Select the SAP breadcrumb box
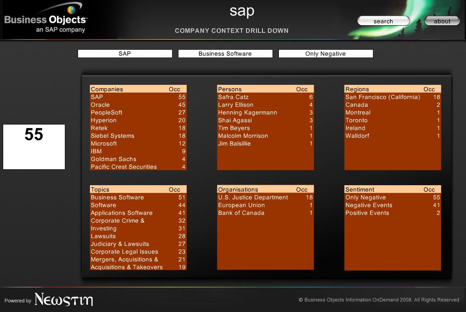Viewport: 466px width, 312px height. pyautogui.click(x=125, y=53)
